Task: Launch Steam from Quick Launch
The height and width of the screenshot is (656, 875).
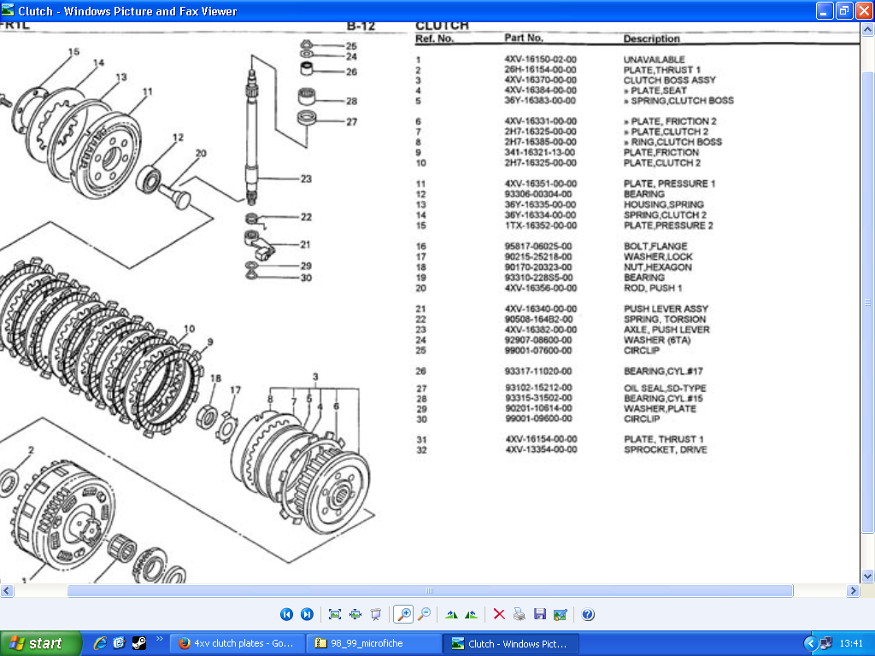Action: (138, 643)
